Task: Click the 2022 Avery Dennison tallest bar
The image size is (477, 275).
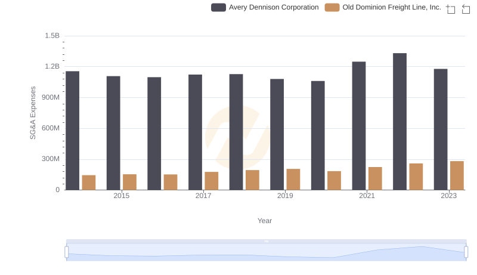Action: pos(399,122)
